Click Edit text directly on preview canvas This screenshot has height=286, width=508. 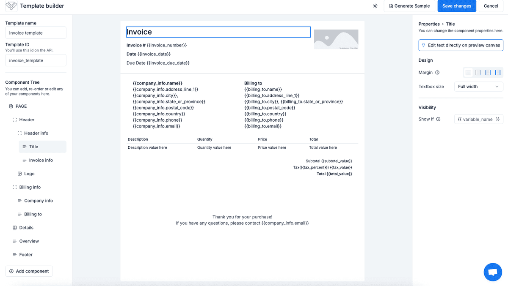(x=461, y=45)
